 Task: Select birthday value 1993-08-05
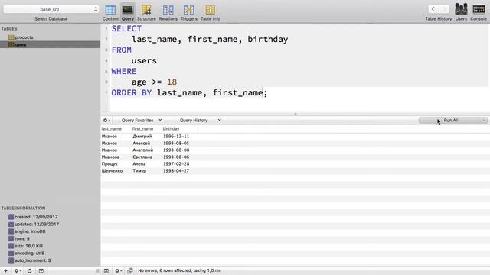click(176, 144)
